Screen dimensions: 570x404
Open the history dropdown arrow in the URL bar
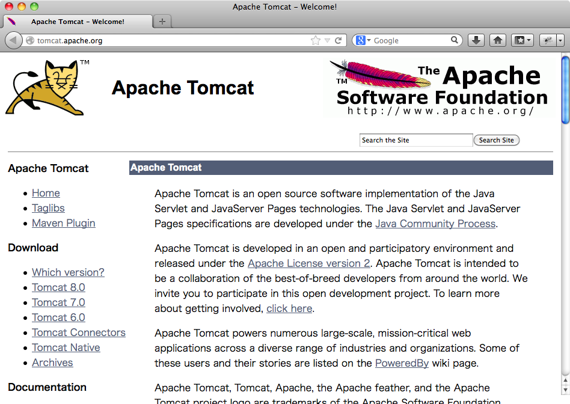pos(327,40)
